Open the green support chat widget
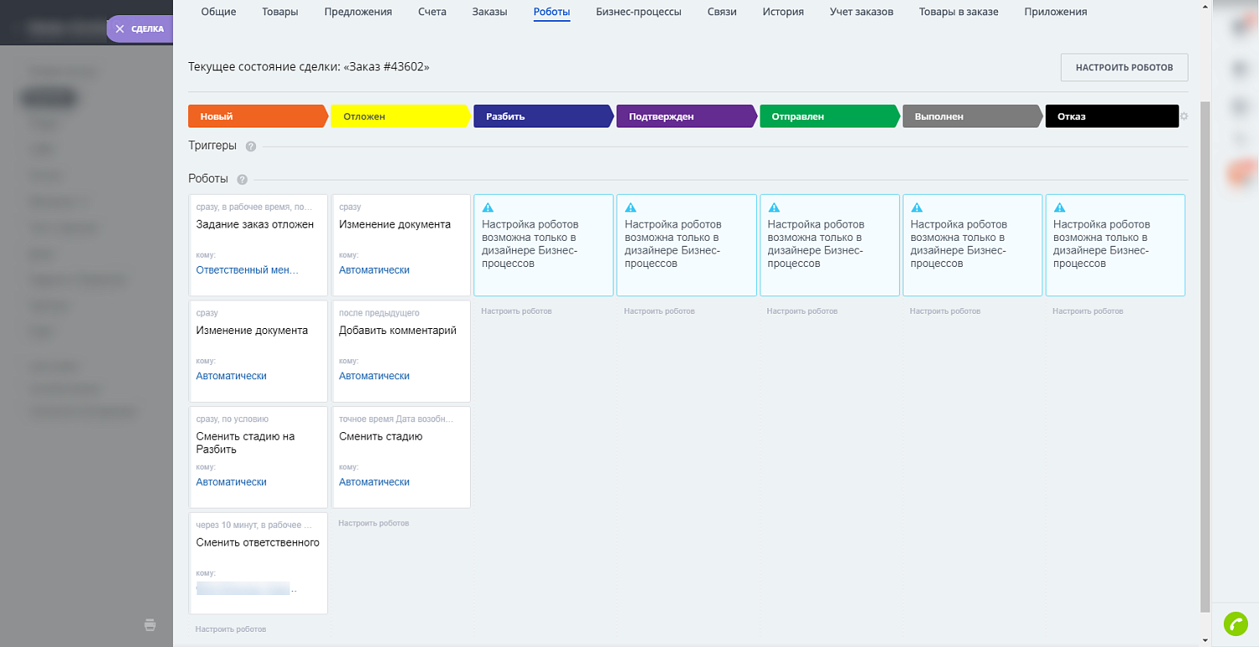The width and height of the screenshot is (1259, 647). 1235,624
